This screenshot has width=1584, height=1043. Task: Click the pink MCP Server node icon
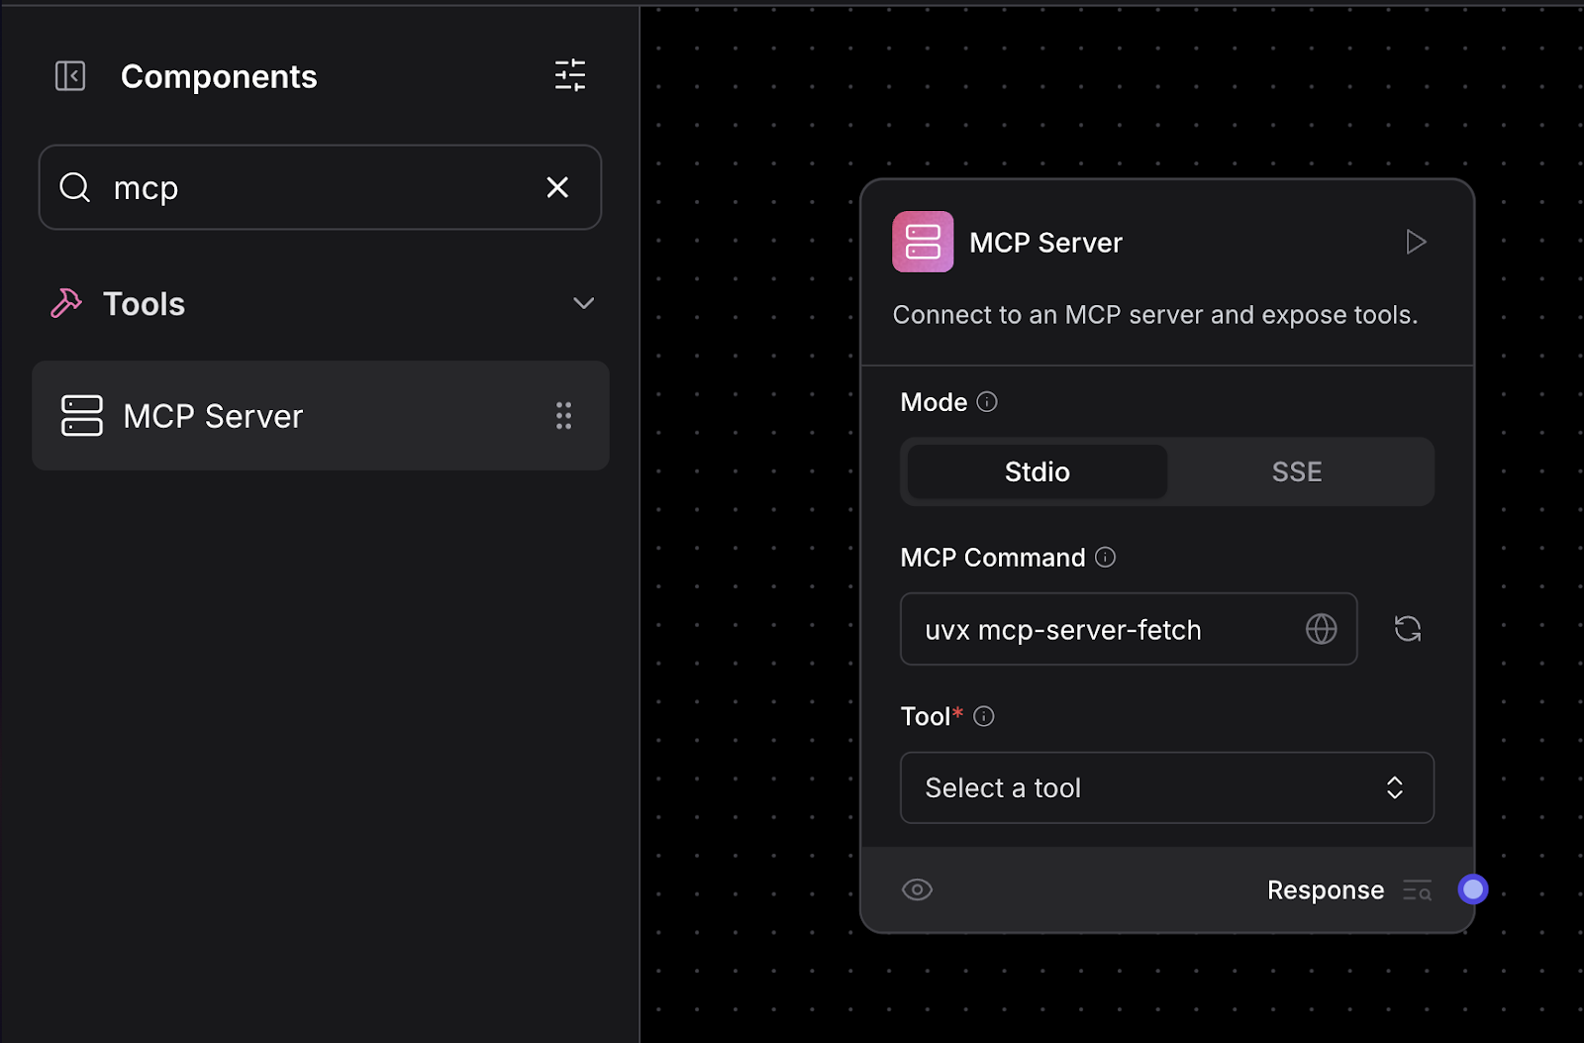coord(923,242)
